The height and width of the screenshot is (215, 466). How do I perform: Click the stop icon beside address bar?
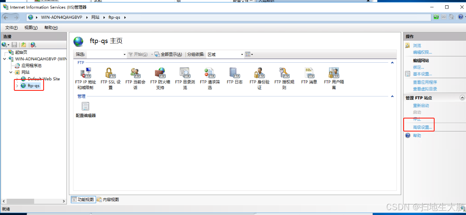[444, 17]
